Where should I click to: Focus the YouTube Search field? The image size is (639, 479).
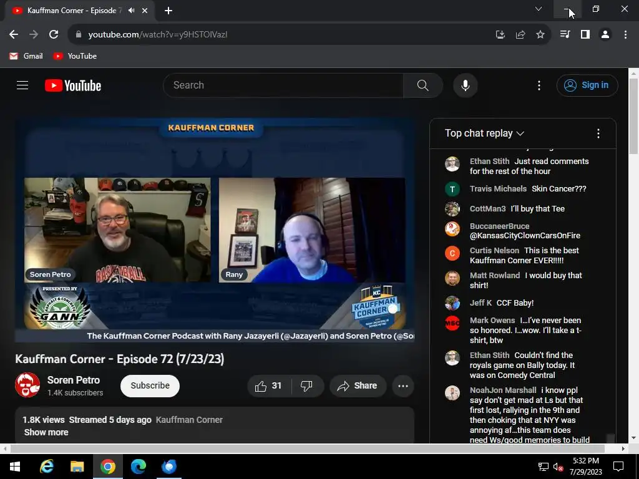(x=283, y=85)
